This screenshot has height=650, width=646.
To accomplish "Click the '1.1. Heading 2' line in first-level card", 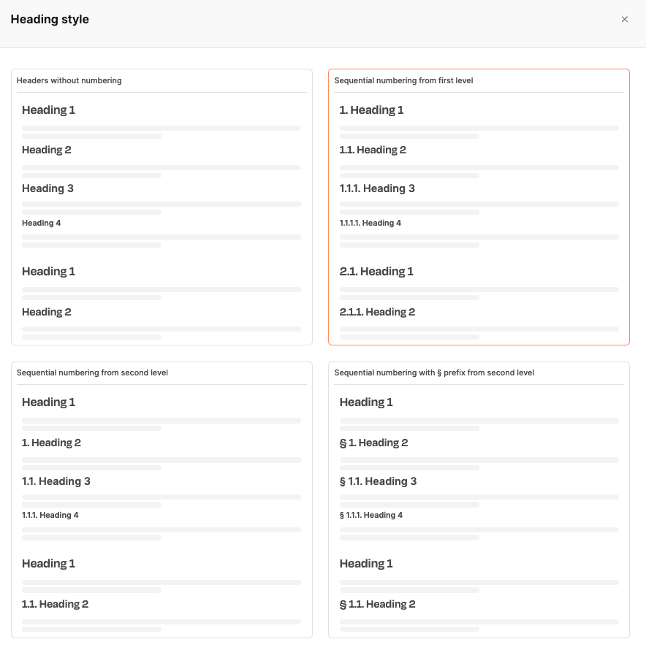I will click(x=373, y=150).
